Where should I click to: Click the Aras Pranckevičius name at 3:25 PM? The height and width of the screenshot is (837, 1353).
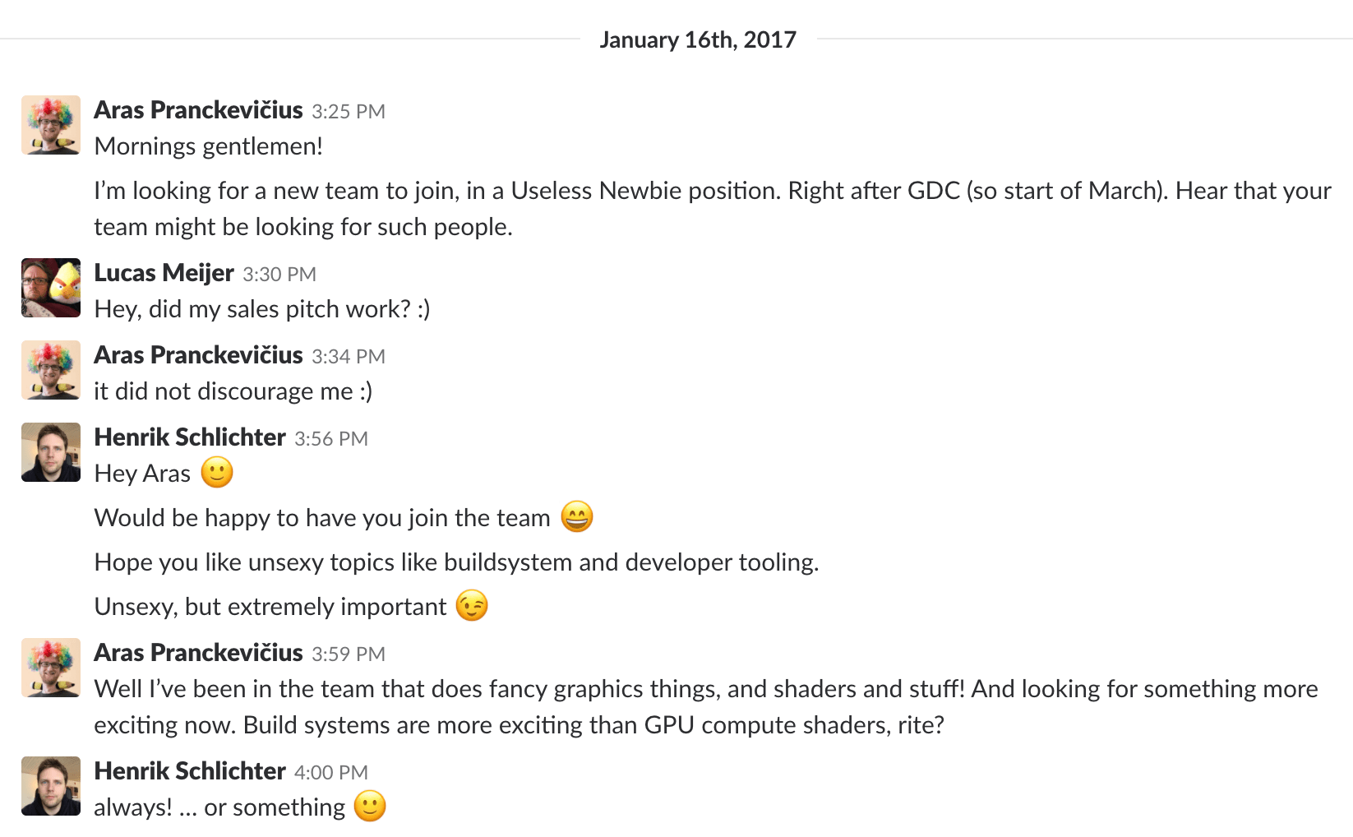pyautogui.click(x=198, y=110)
